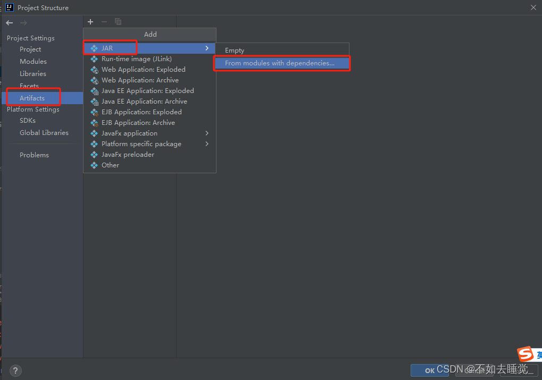Click the JavaFx preloader icon

tap(94, 155)
